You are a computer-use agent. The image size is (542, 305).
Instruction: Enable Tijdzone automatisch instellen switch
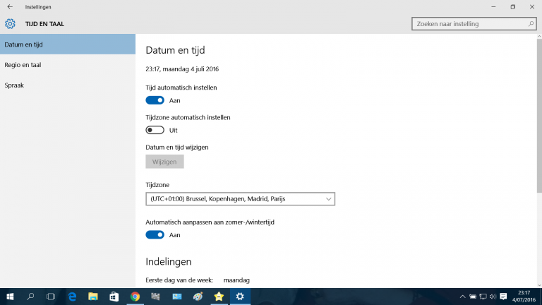point(155,130)
